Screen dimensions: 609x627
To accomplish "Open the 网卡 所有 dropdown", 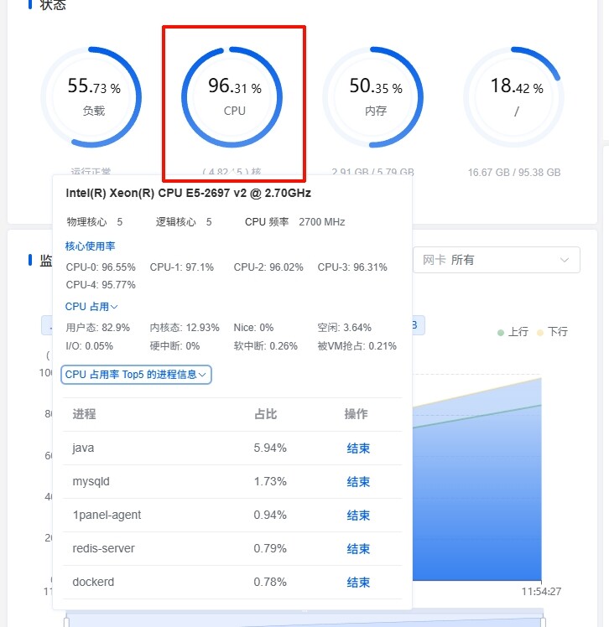I will click(x=496, y=260).
